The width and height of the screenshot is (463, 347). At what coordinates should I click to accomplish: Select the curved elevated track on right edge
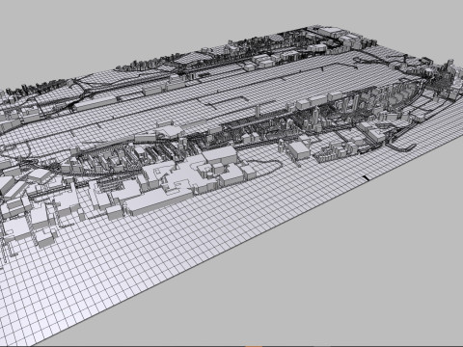point(401,147)
